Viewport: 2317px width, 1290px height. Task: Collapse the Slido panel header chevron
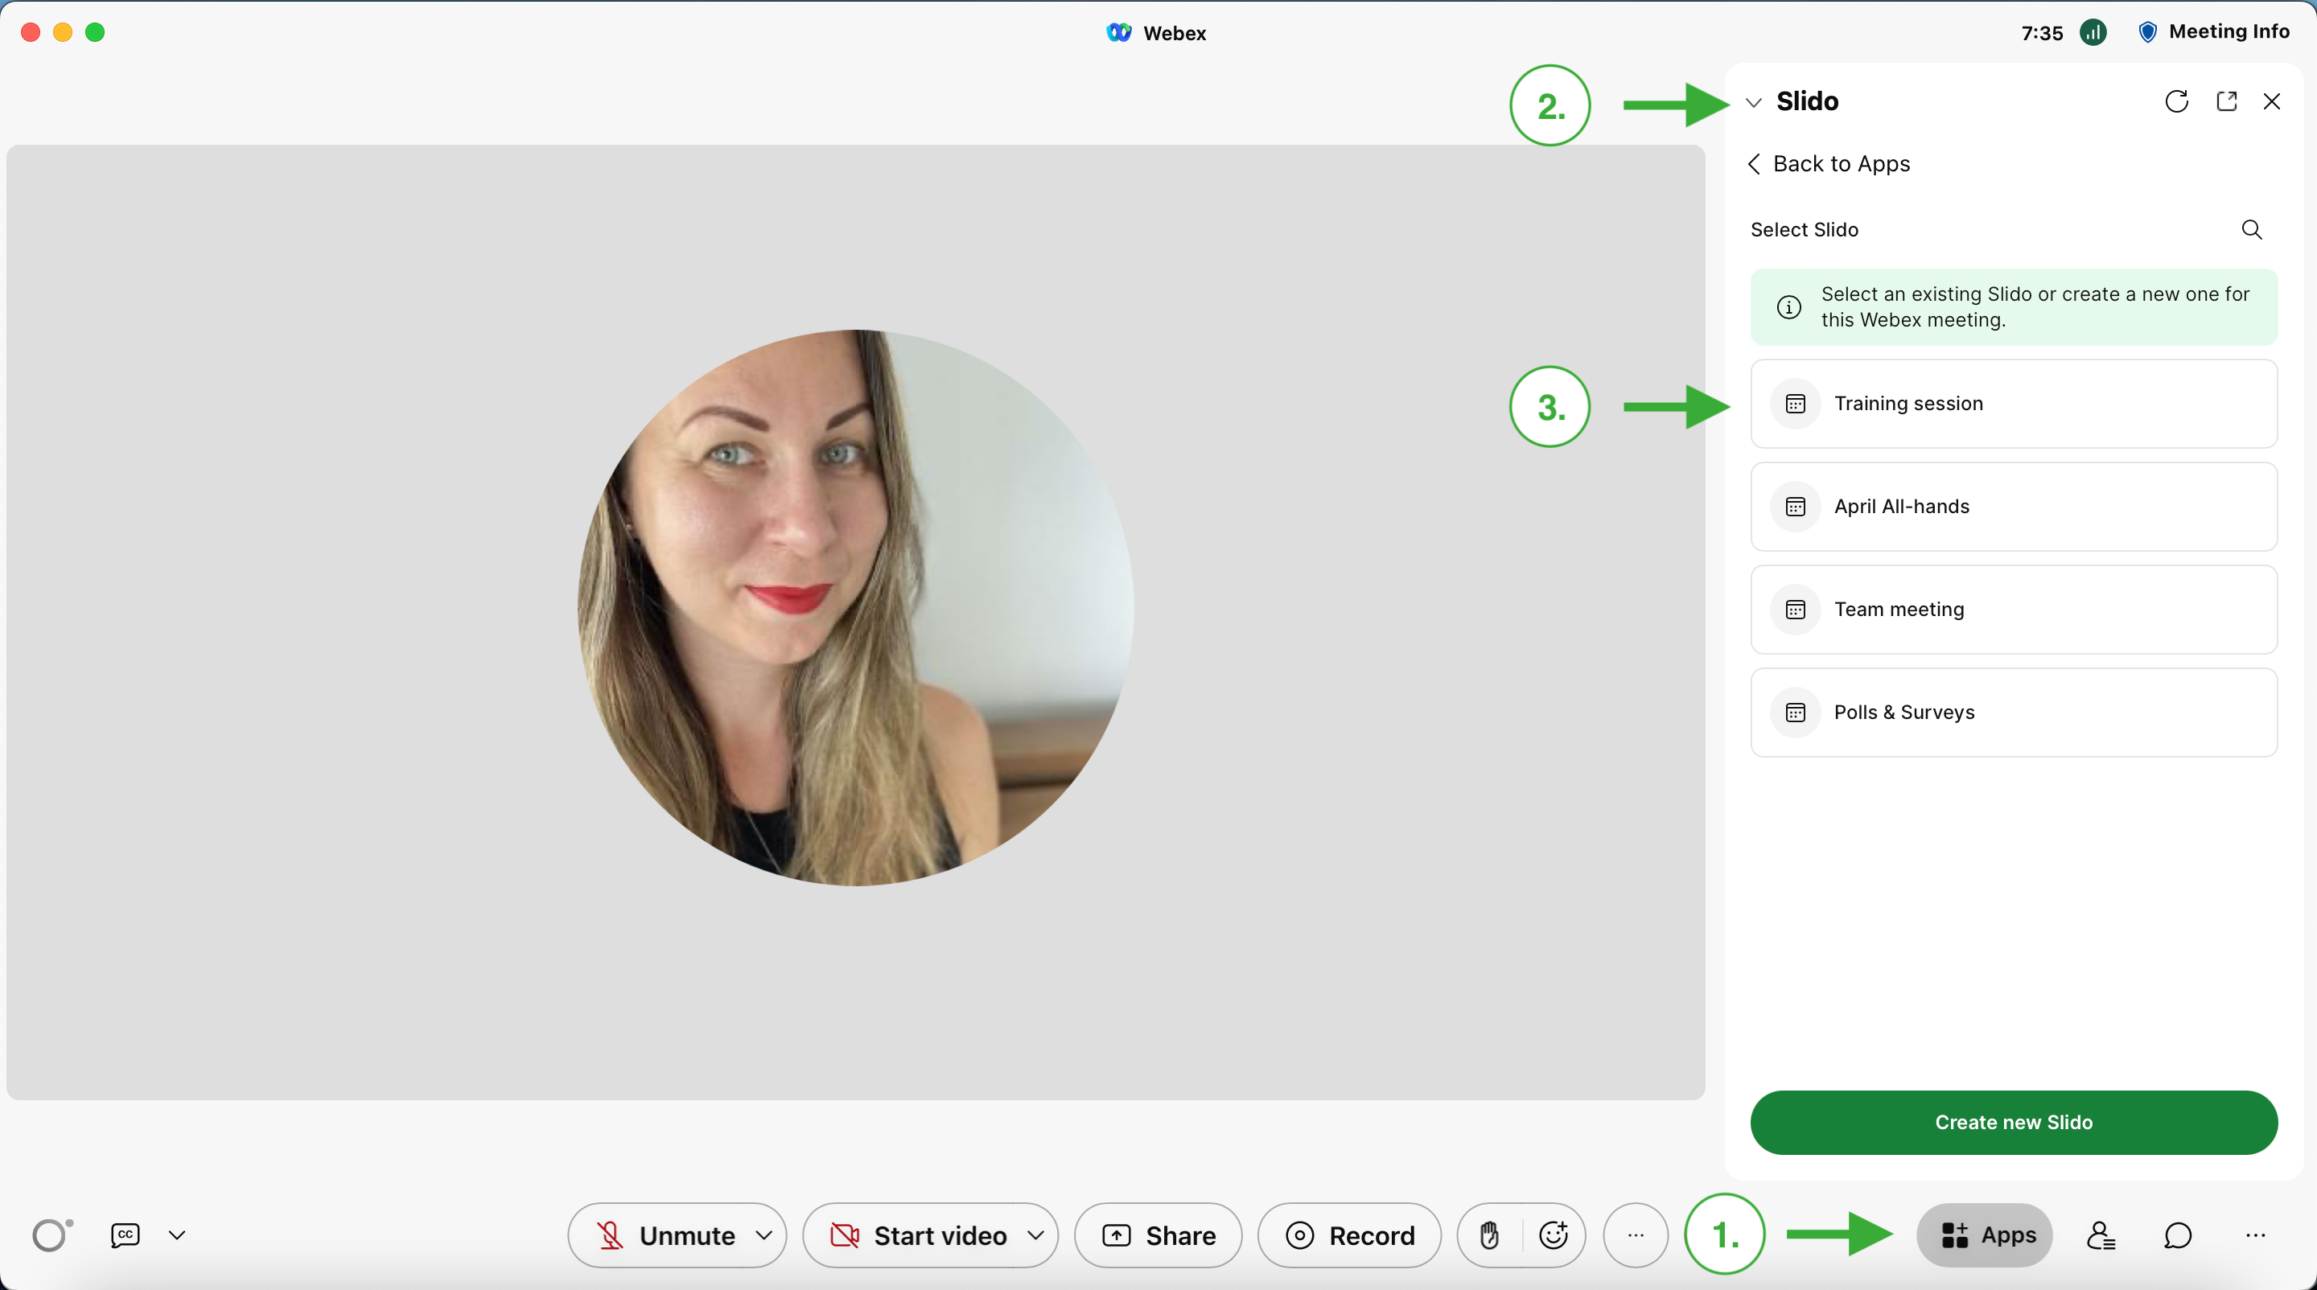(1754, 102)
